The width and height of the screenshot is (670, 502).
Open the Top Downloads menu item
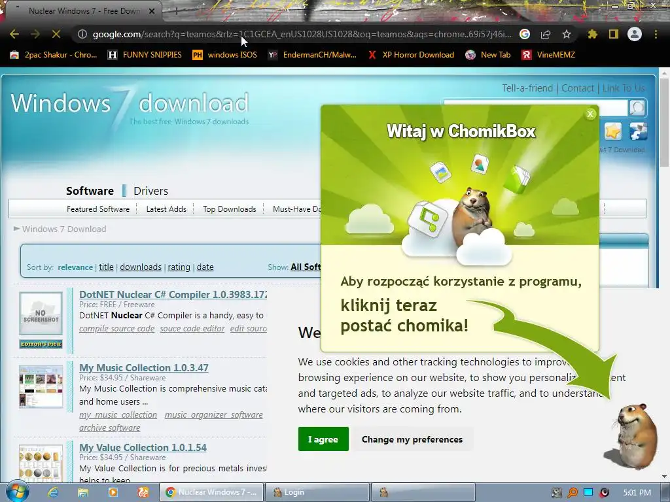tap(230, 209)
